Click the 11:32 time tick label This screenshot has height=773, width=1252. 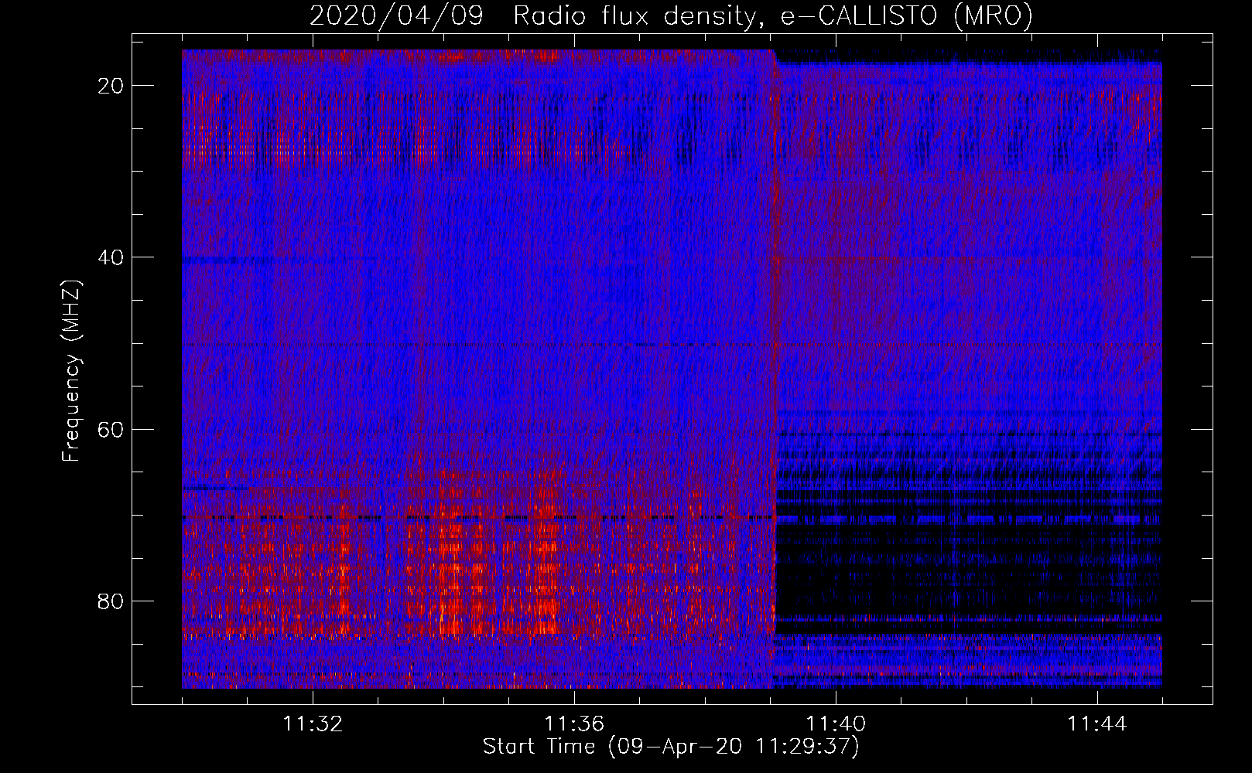pyautogui.click(x=313, y=724)
